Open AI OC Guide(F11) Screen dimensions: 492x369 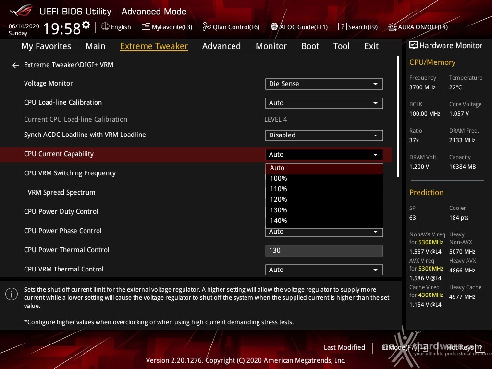(299, 27)
